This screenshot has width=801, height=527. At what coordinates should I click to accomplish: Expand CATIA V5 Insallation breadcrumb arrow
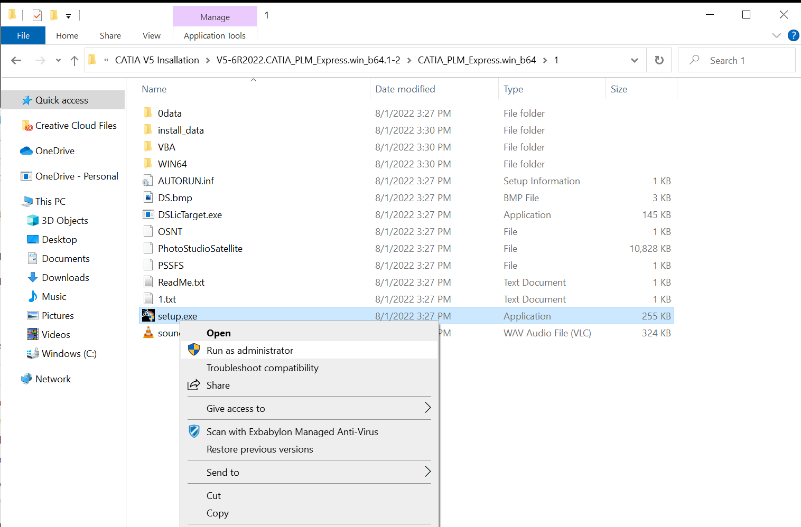click(x=208, y=60)
